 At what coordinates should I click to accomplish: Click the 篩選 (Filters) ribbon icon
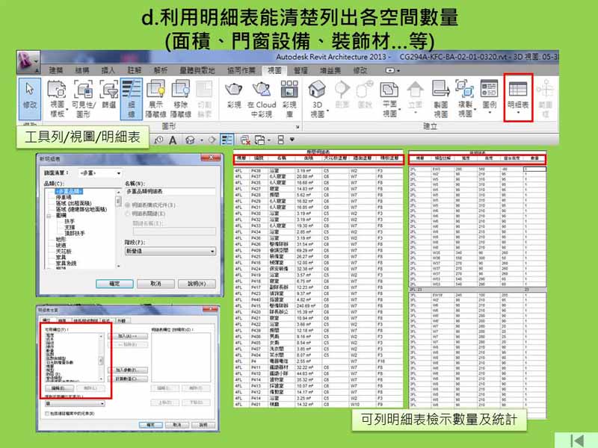tap(109, 95)
